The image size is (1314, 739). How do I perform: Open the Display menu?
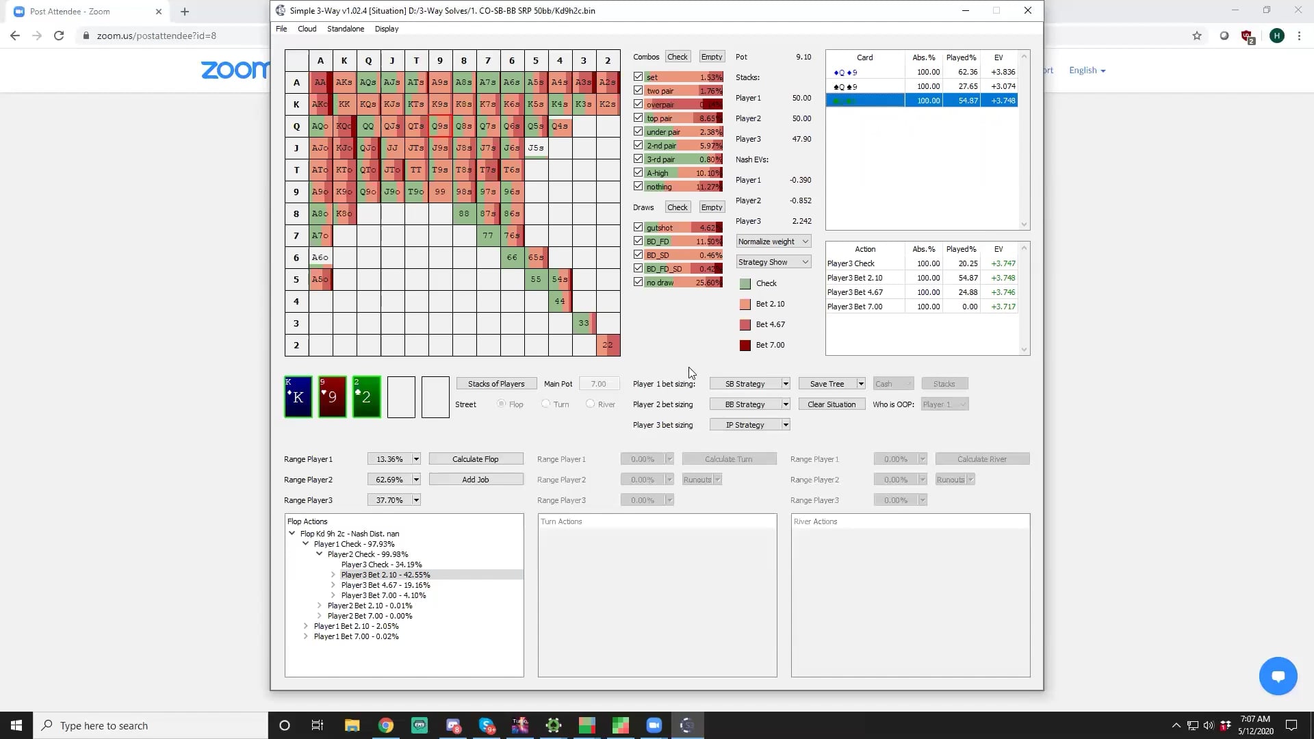386,29
